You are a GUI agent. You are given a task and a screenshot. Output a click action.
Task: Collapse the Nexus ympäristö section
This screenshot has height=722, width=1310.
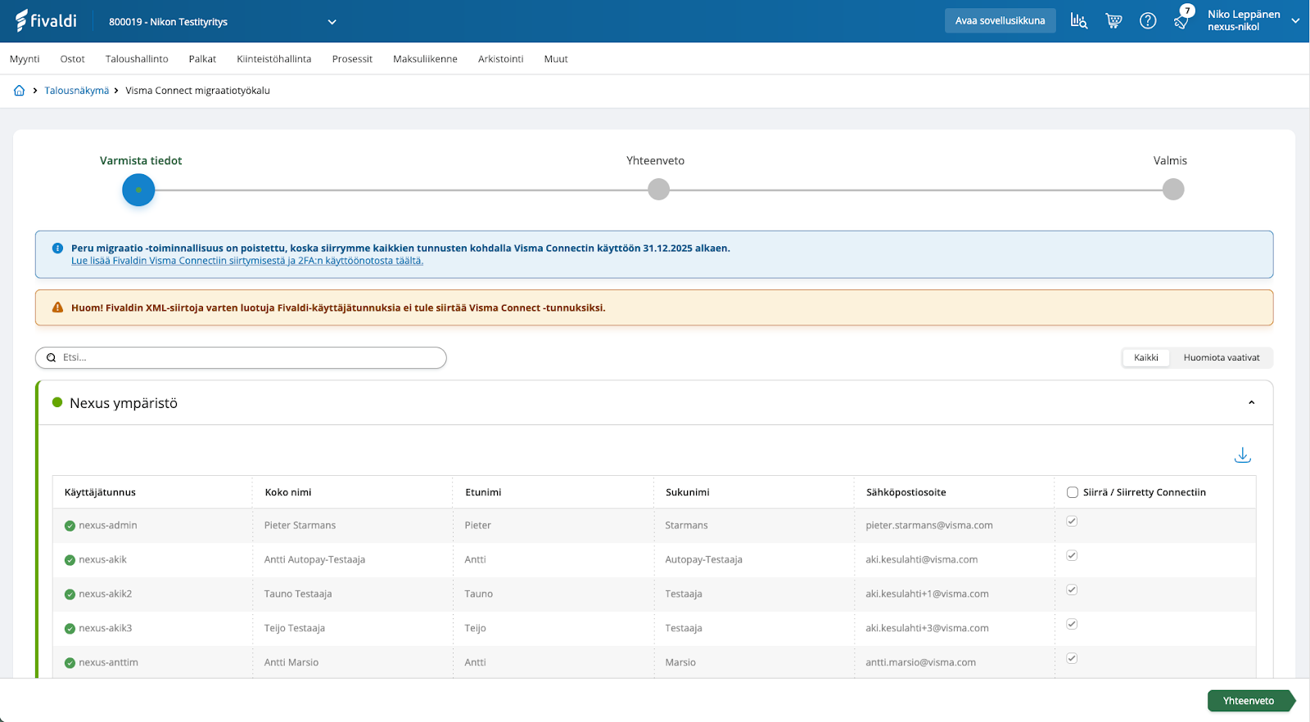pyautogui.click(x=1251, y=402)
